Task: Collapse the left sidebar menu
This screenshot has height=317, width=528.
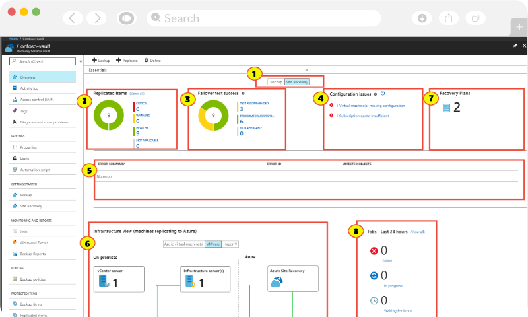Action: click(81, 61)
